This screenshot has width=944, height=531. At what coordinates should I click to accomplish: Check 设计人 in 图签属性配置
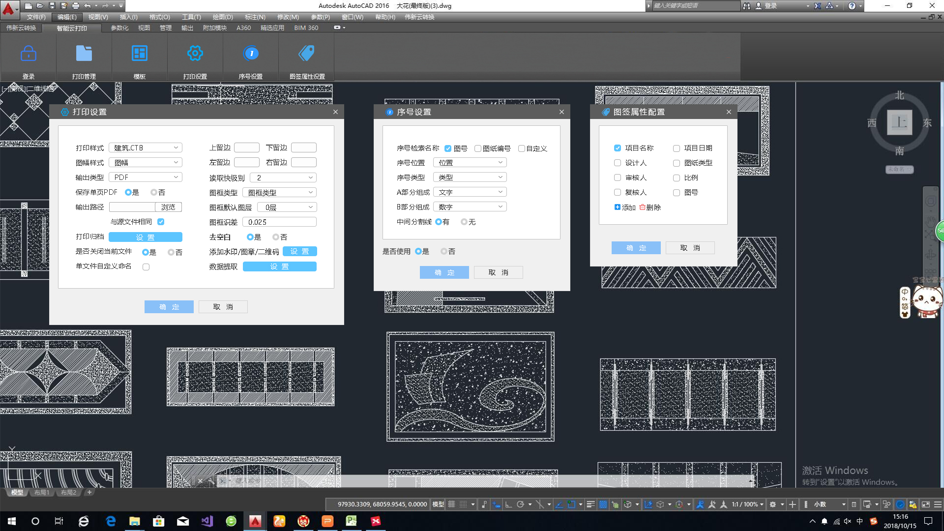pos(618,163)
